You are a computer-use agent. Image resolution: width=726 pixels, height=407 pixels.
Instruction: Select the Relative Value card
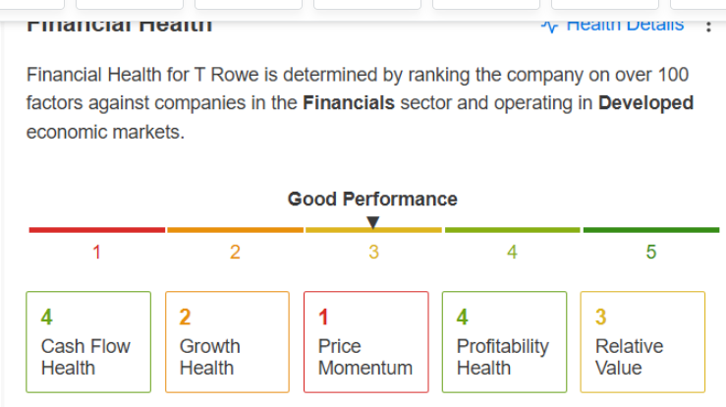coord(642,342)
